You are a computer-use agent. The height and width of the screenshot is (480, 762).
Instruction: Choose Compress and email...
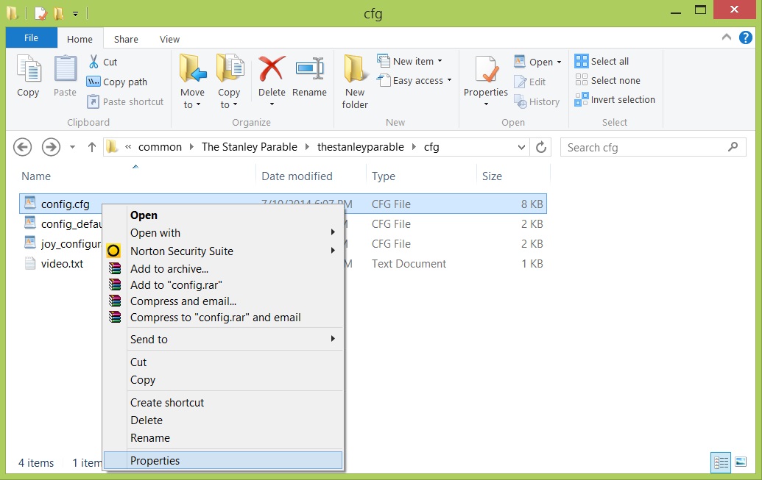click(x=223, y=301)
